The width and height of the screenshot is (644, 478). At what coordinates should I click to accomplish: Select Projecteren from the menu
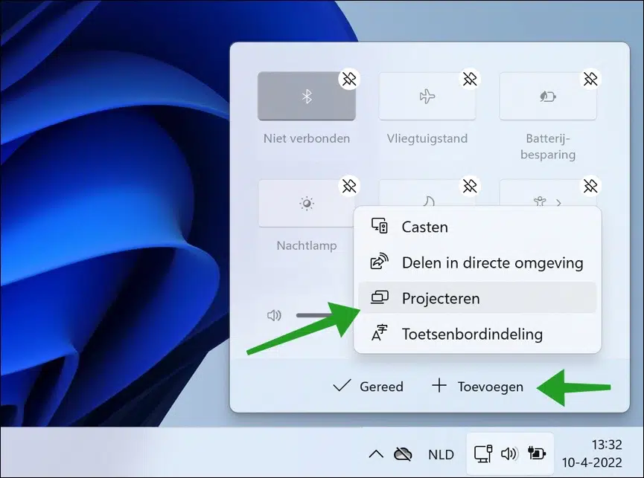tap(477, 298)
